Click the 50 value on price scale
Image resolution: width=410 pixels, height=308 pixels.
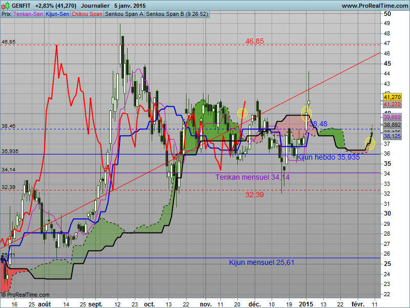point(387,14)
